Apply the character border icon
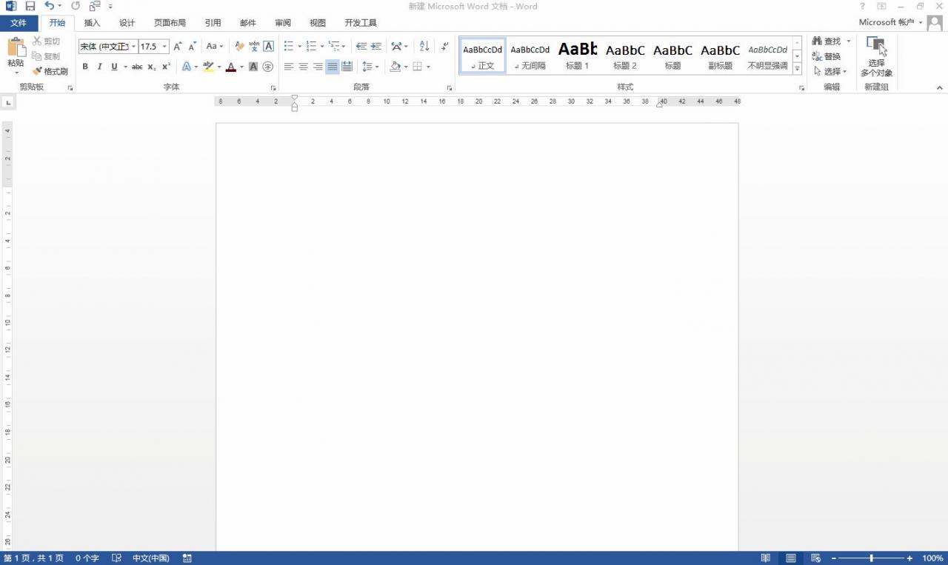The image size is (948, 565). click(x=268, y=46)
